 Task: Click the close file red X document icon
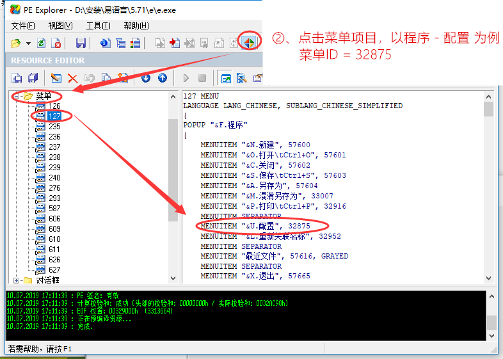point(56,44)
